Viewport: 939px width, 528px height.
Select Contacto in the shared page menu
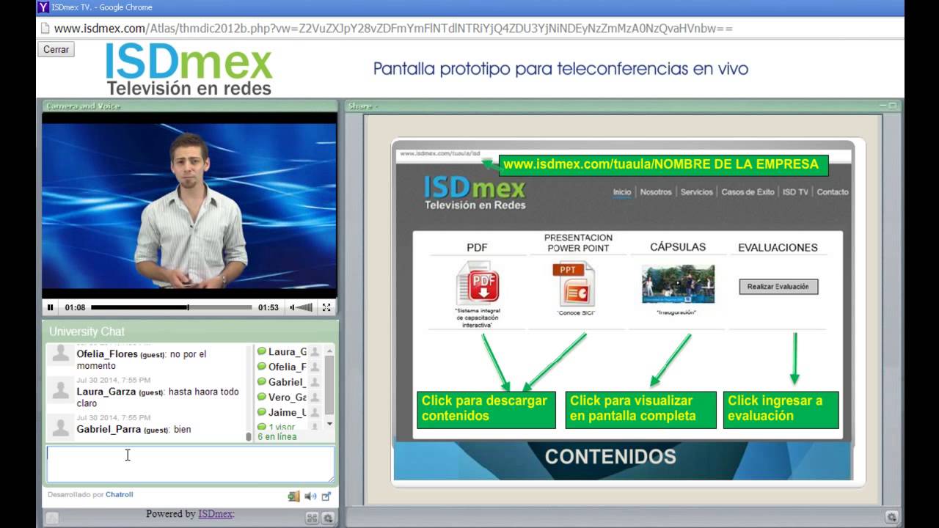pyautogui.click(x=833, y=192)
